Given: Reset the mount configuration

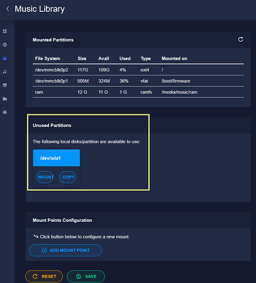Looking at the screenshot, I should (44, 276).
